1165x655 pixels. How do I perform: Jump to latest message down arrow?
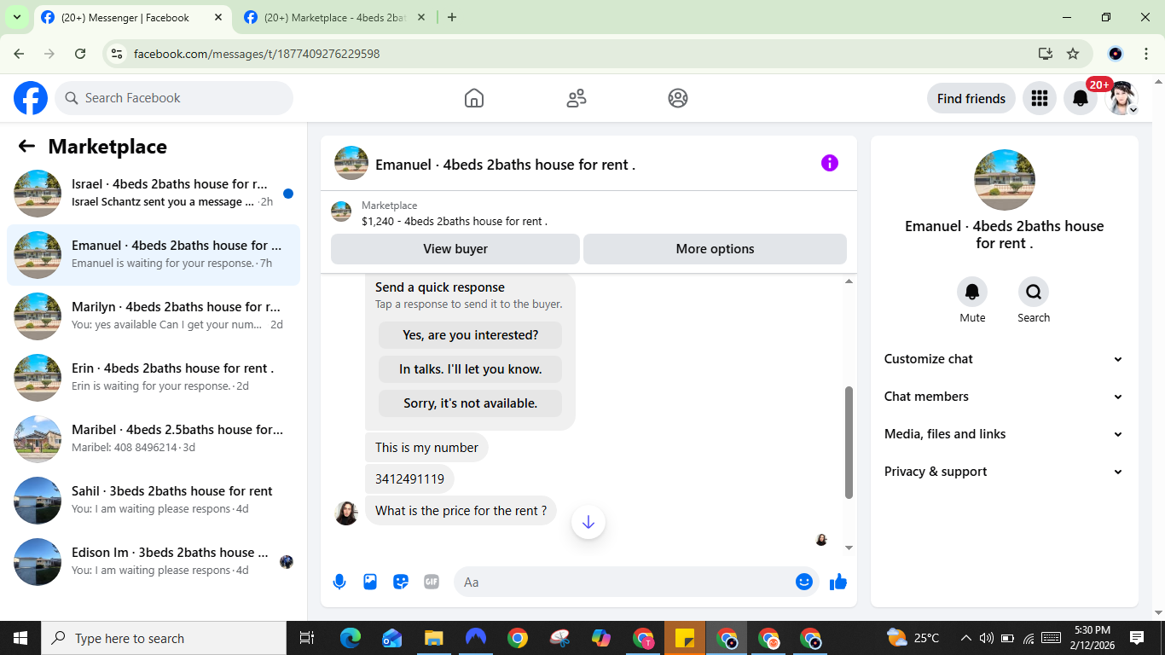point(588,522)
